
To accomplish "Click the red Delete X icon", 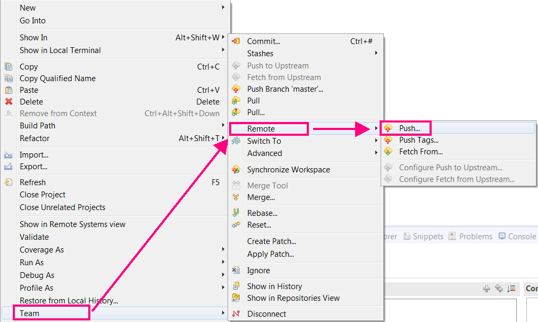I will pos(9,101).
